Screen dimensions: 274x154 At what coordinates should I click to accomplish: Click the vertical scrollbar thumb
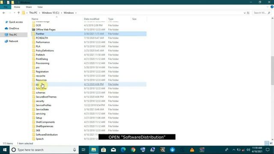[272, 71]
